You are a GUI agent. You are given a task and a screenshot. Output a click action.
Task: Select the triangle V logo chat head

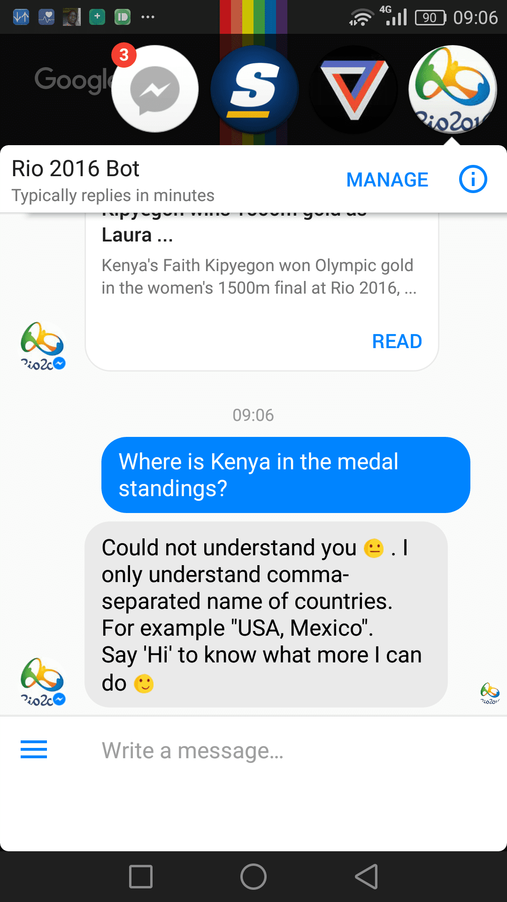coord(354,89)
